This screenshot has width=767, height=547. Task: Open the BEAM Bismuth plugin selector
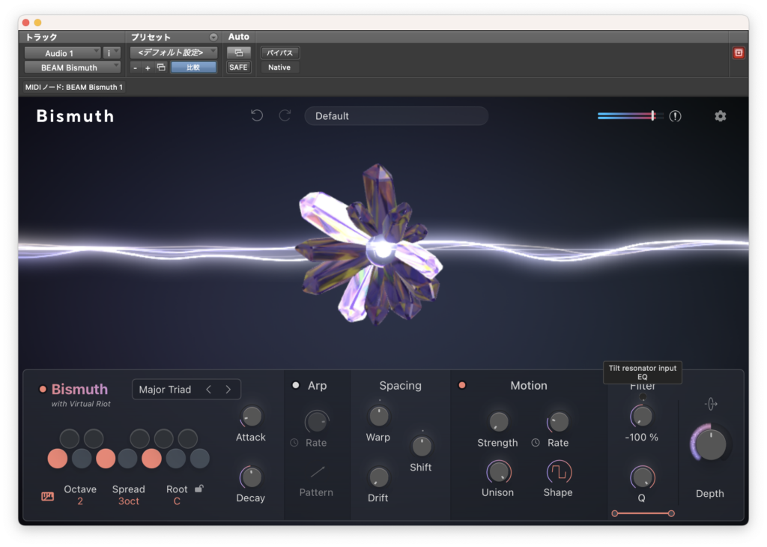tap(73, 67)
